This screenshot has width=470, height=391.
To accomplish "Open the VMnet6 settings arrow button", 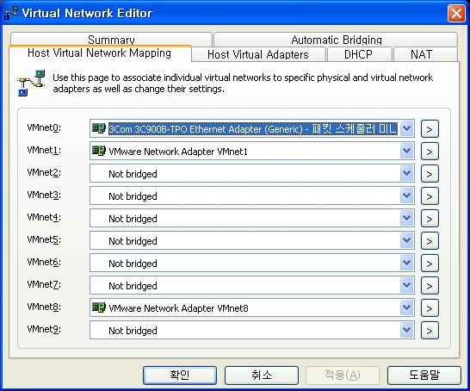I will [x=430, y=264].
